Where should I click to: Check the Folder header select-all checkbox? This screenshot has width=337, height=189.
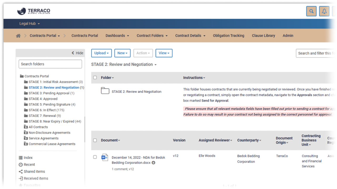(95, 78)
